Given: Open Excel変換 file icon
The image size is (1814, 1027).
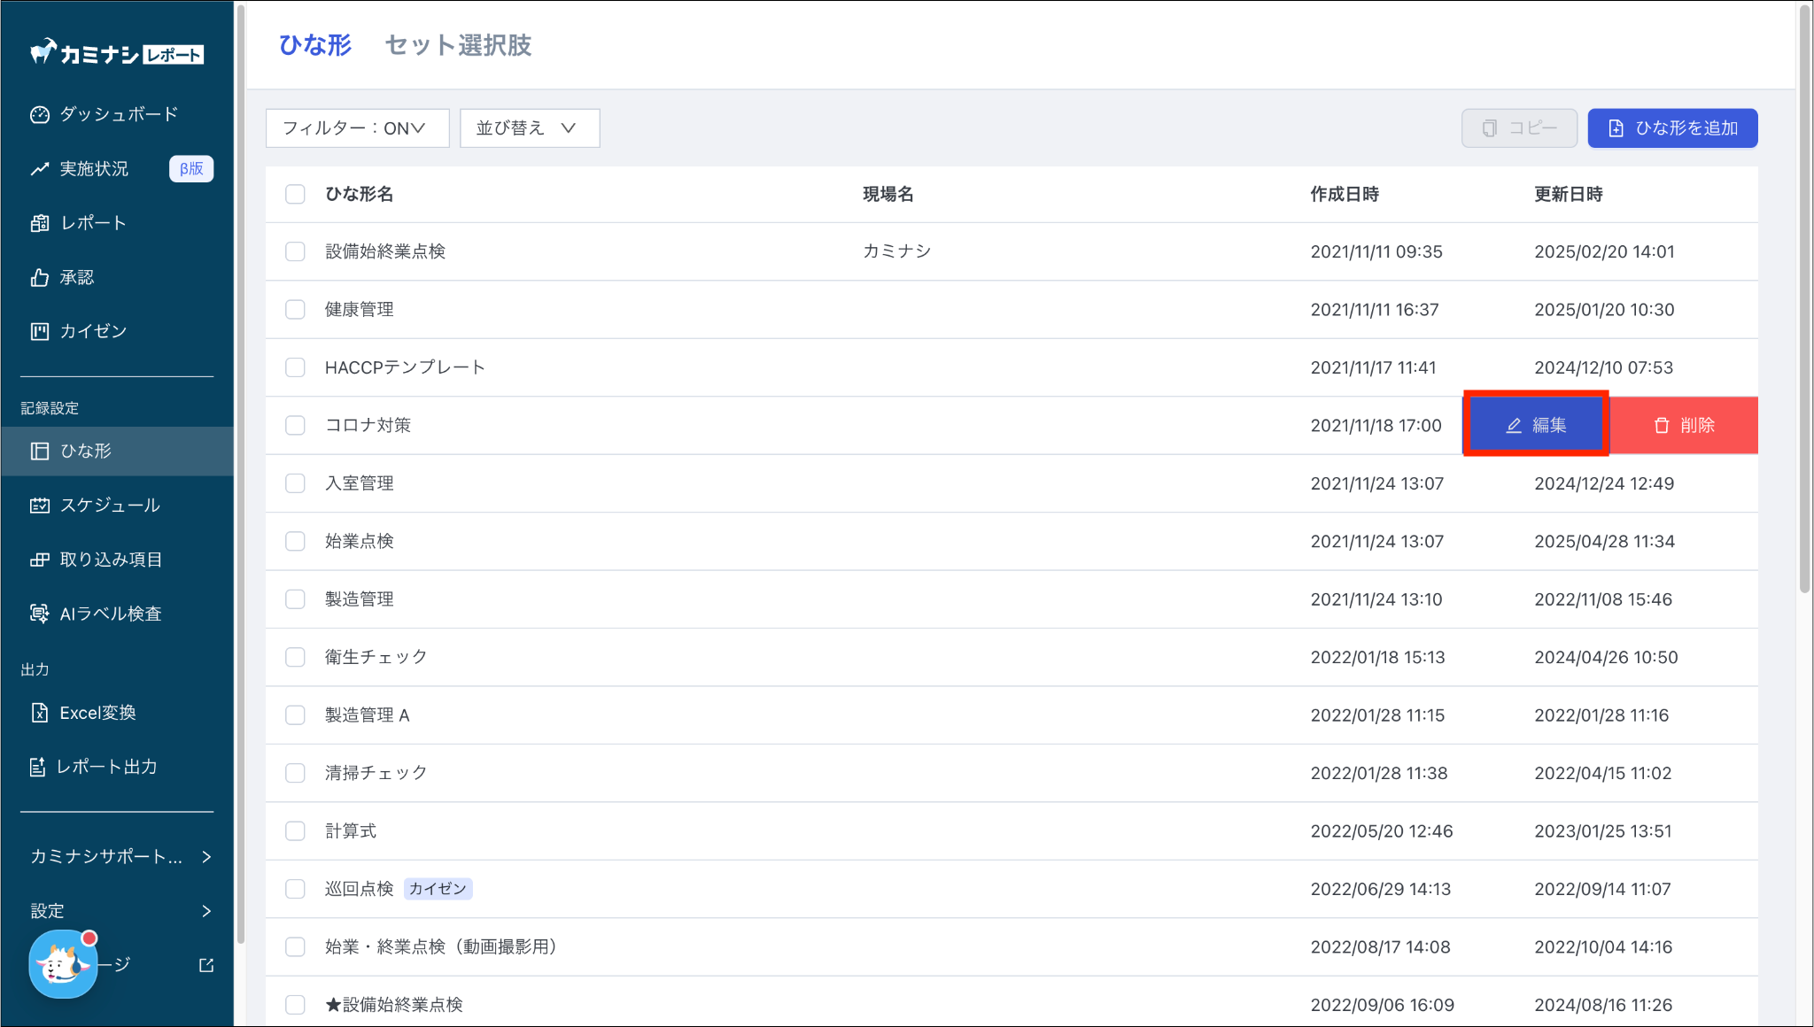Looking at the screenshot, I should coord(39,713).
